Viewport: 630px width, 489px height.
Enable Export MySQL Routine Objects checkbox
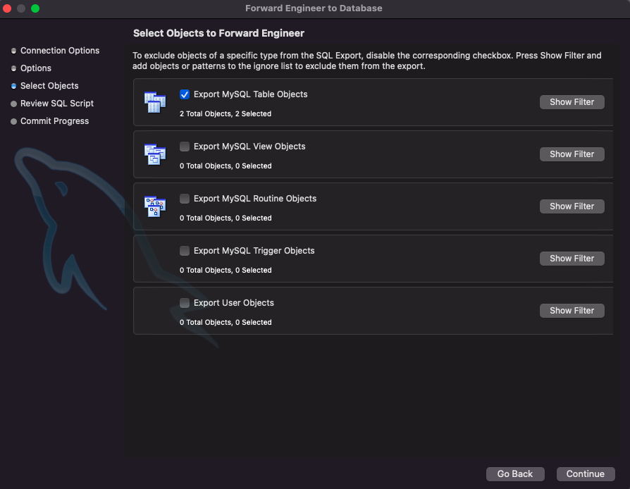[185, 199]
